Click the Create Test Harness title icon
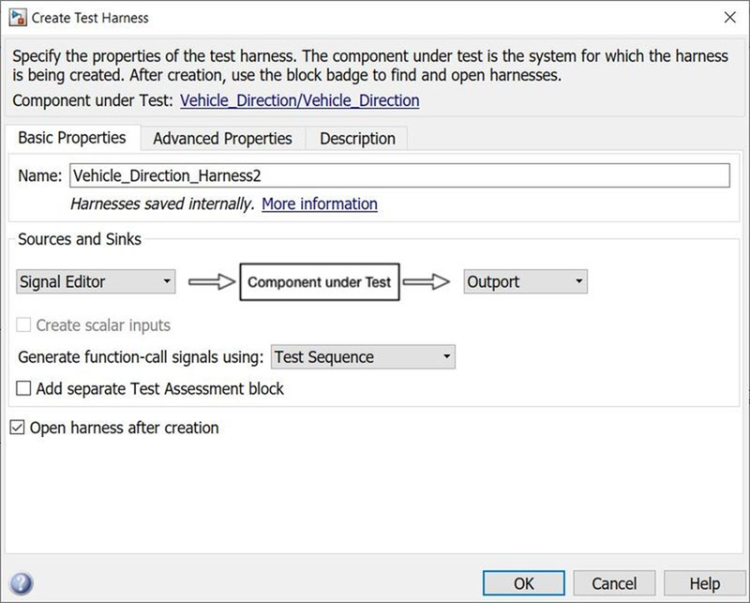The width and height of the screenshot is (750, 603). point(18,18)
